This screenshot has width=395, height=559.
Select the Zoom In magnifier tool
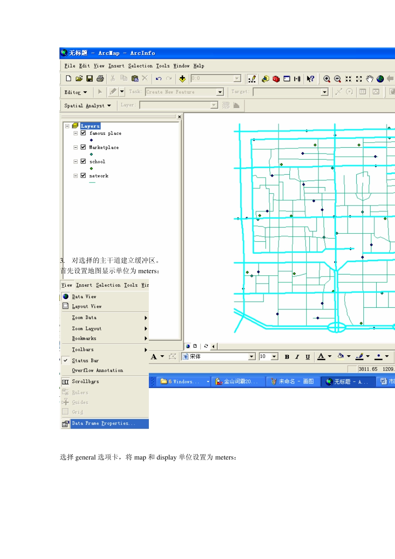click(327, 79)
